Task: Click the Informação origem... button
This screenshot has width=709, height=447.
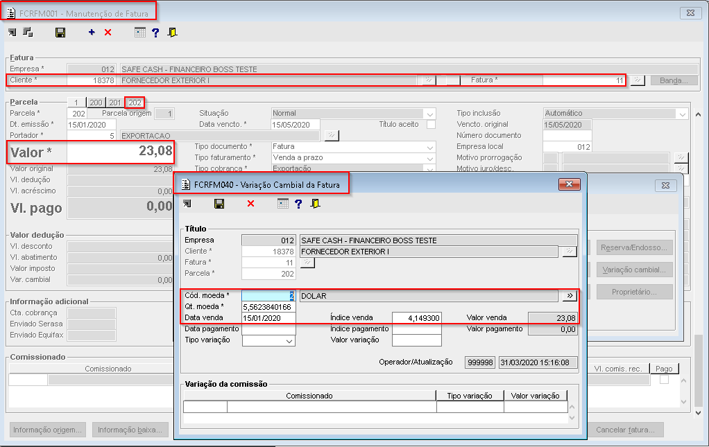Action: tap(47, 430)
